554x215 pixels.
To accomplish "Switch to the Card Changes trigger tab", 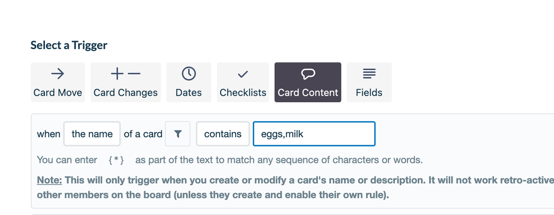I will tap(125, 82).
